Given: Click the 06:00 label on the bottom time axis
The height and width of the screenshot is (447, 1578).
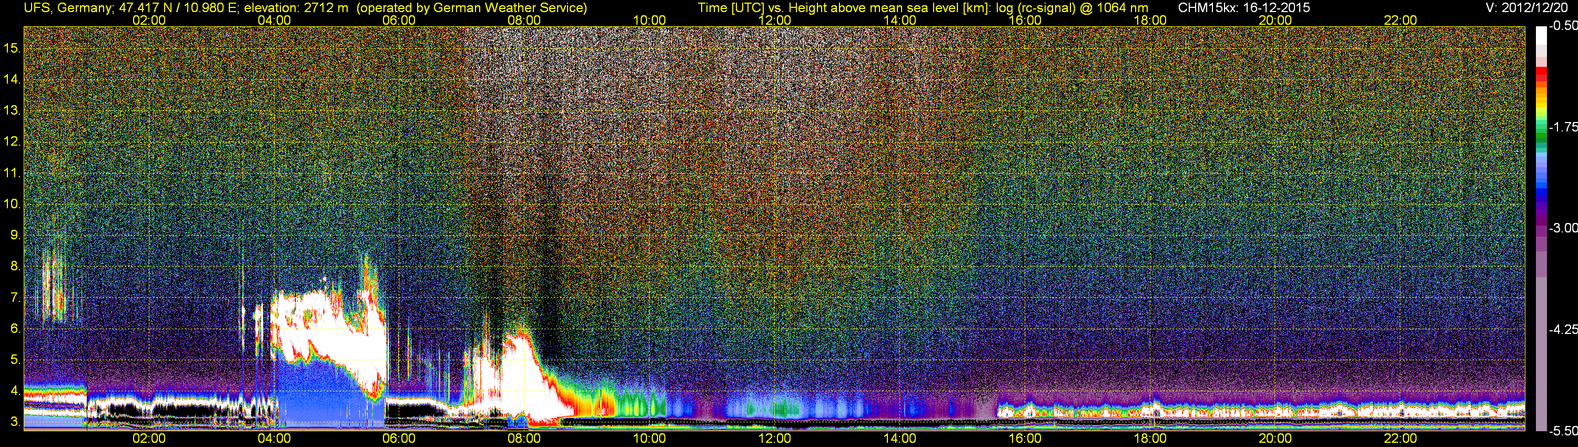Looking at the screenshot, I should (399, 439).
